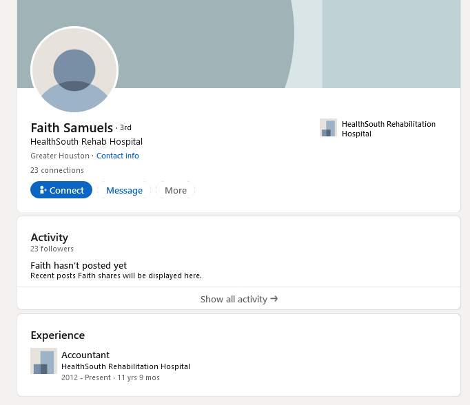This screenshot has height=405, width=470.
Task: Click 'Faith hasn't posted yet' text
Action: click(79, 265)
